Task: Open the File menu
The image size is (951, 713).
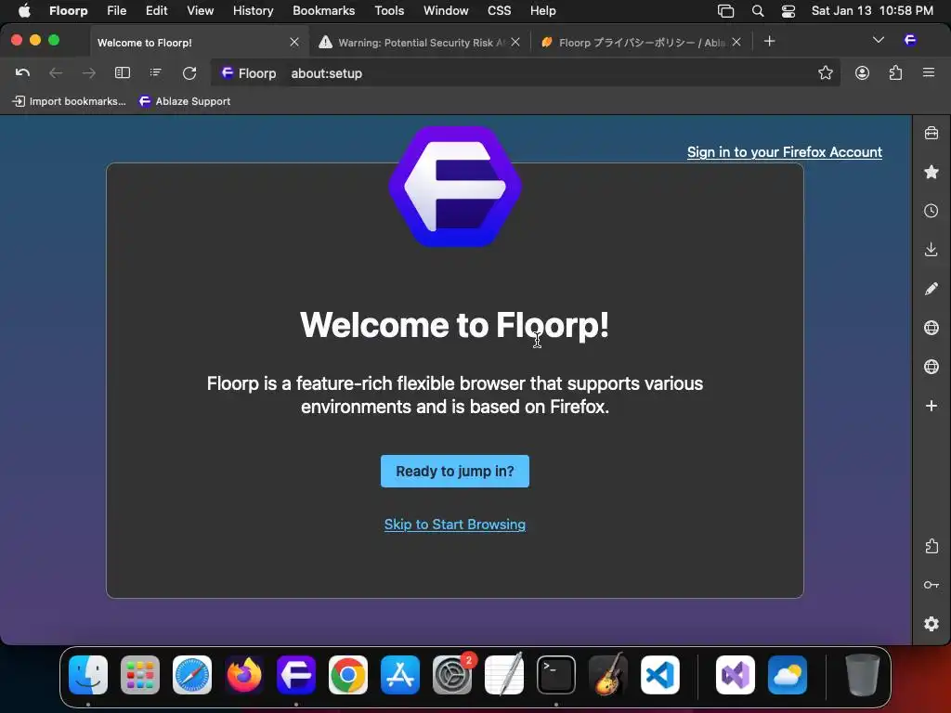Action: point(116,10)
